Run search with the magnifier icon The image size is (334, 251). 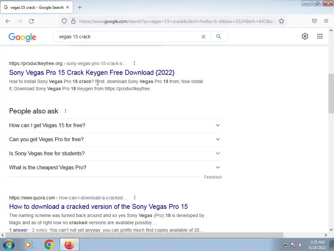tap(219, 37)
